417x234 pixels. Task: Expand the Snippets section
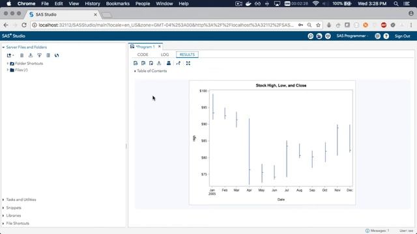[3, 208]
